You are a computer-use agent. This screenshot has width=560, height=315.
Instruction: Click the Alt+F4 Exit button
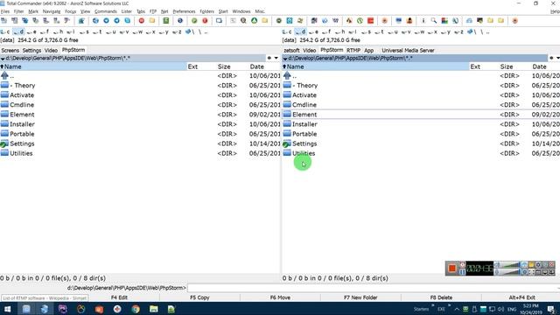coord(521,297)
